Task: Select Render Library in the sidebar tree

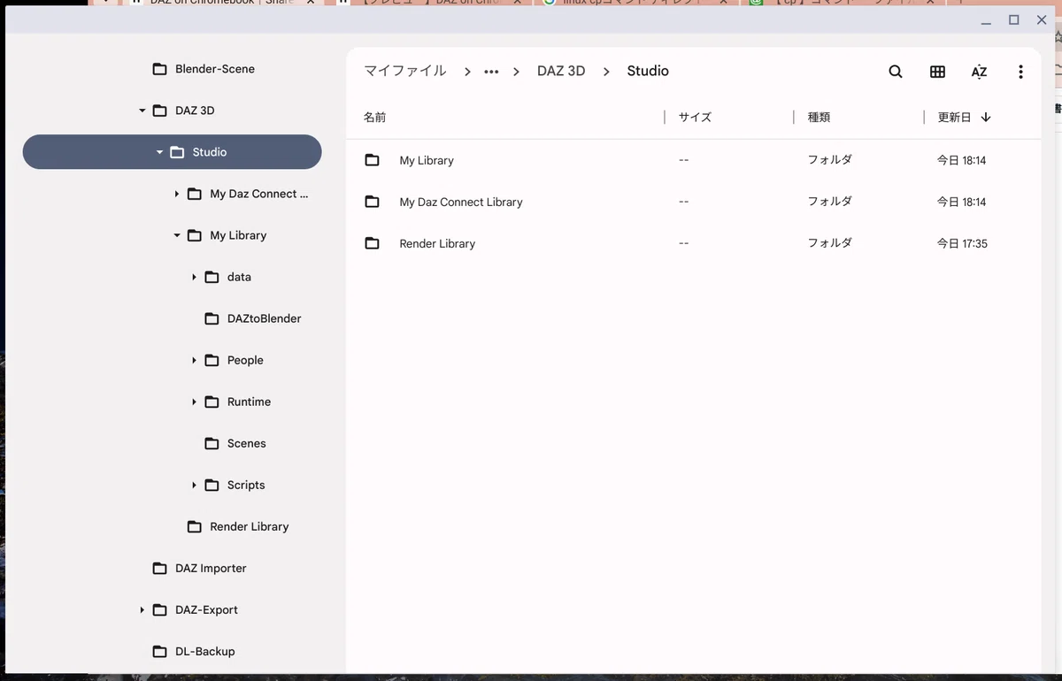Action: (249, 526)
